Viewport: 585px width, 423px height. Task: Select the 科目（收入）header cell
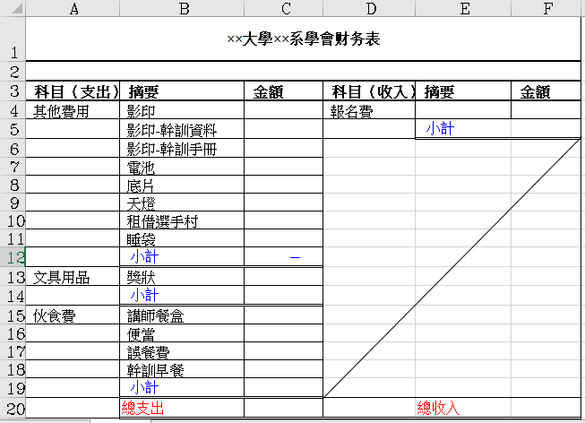pyautogui.click(x=369, y=91)
